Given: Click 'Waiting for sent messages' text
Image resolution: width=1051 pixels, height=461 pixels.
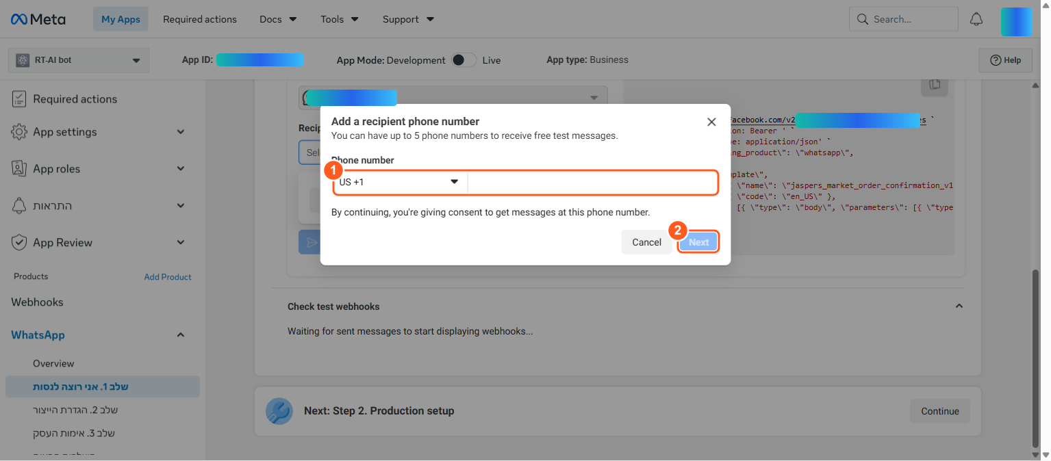Looking at the screenshot, I should point(410,331).
